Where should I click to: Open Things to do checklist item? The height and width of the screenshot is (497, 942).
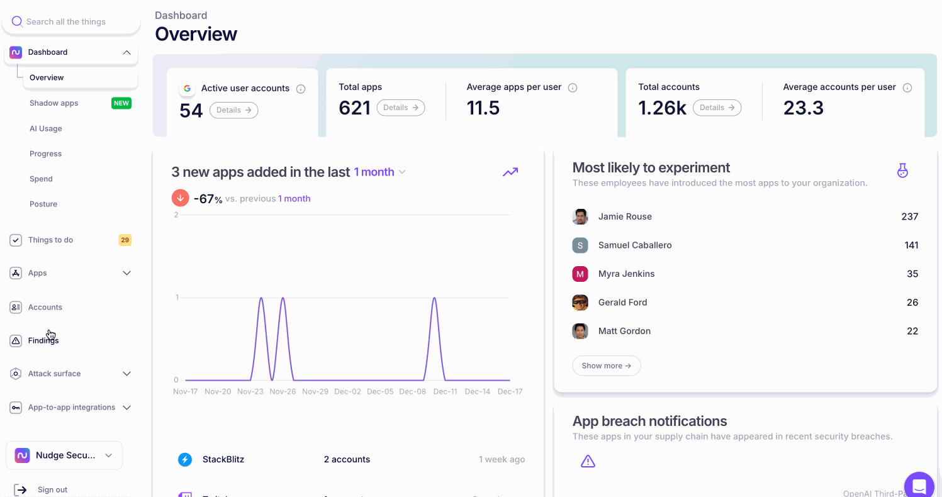pyautogui.click(x=50, y=240)
